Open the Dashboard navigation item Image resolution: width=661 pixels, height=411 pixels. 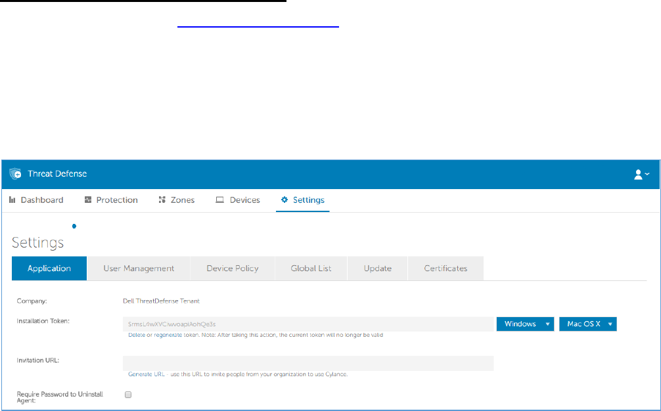36,200
